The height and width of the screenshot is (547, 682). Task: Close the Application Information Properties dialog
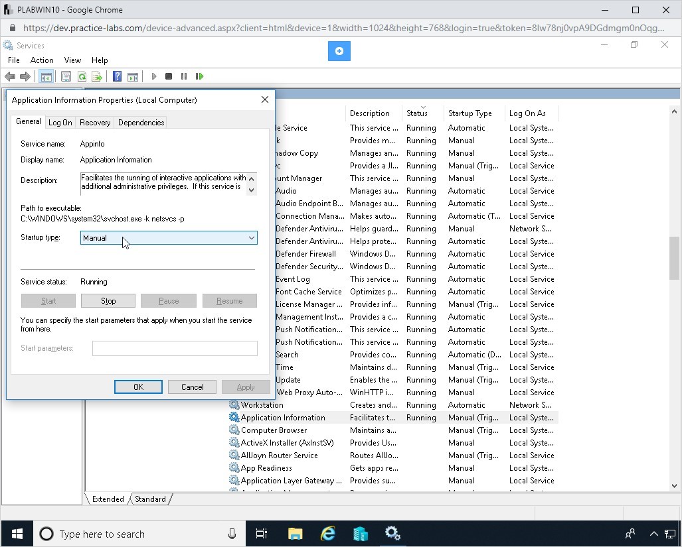pyautogui.click(x=265, y=100)
